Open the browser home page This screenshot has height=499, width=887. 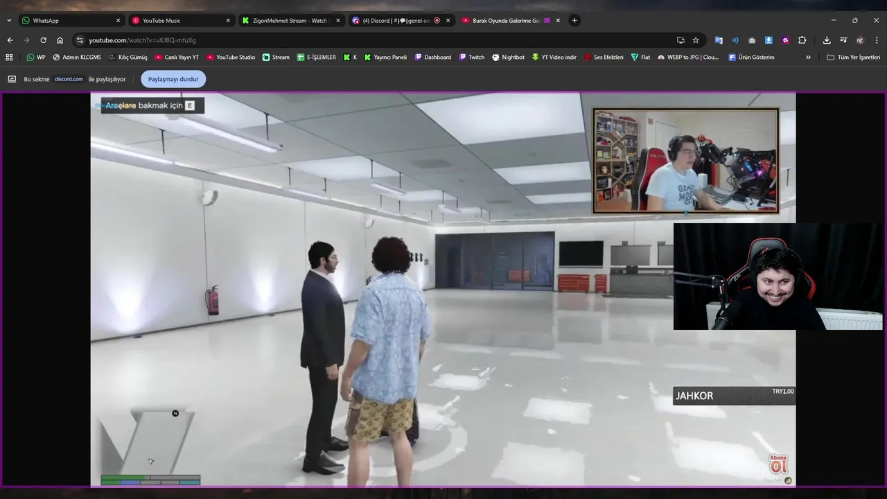point(60,40)
